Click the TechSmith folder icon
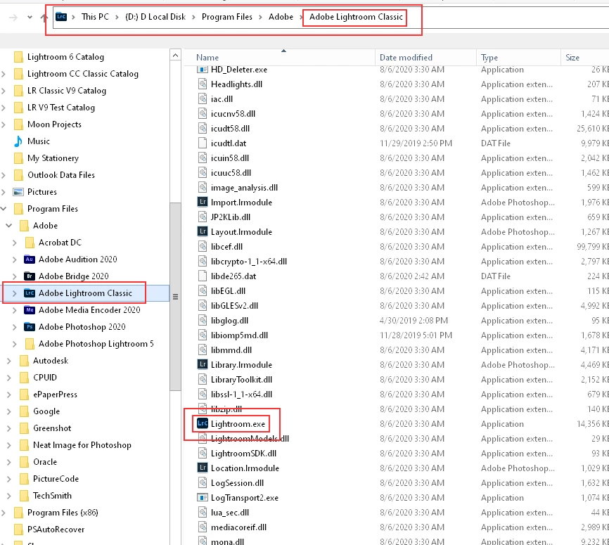This screenshot has height=545, width=609. [24, 496]
